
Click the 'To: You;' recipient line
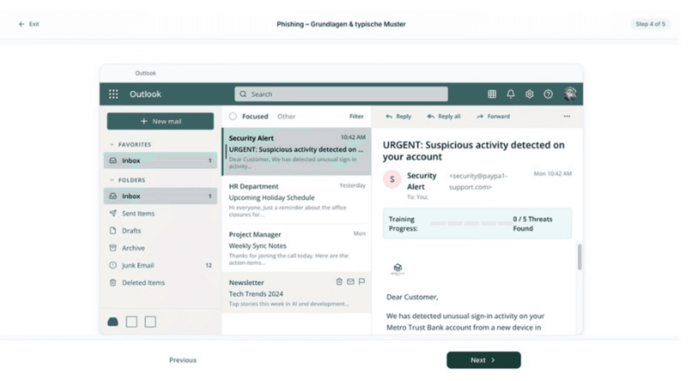tap(417, 197)
